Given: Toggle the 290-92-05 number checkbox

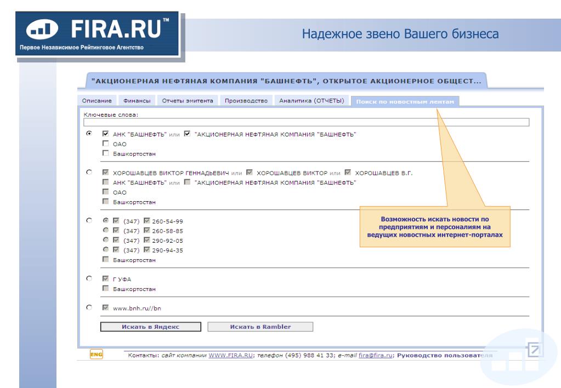Looking at the screenshot, I should pos(146,240).
